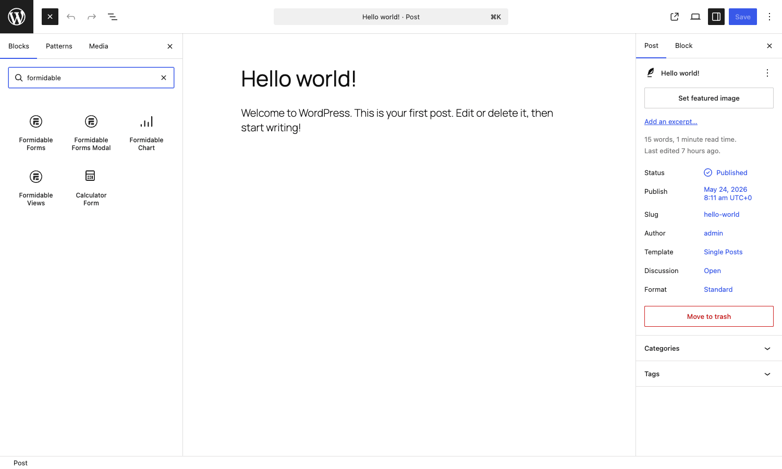The image size is (782, 469).
Task: Click the Set featured image button
Action: [x=709, y=98]
